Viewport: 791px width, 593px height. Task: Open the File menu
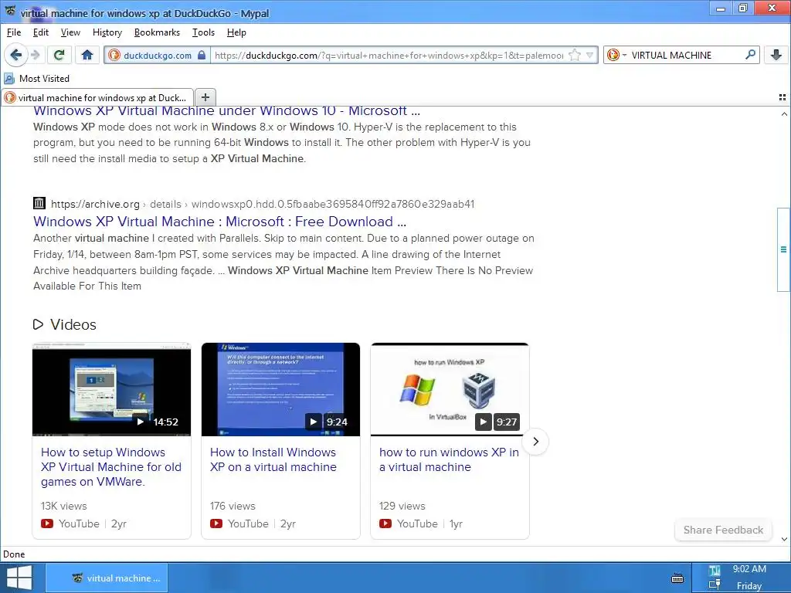pyautogui.click(x=14, y=32)
